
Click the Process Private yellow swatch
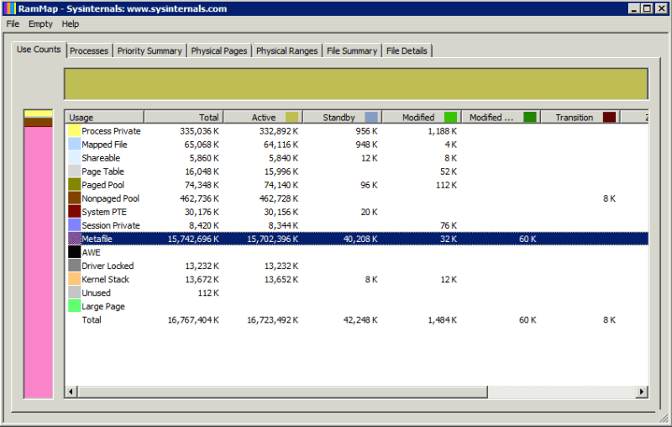75,131
